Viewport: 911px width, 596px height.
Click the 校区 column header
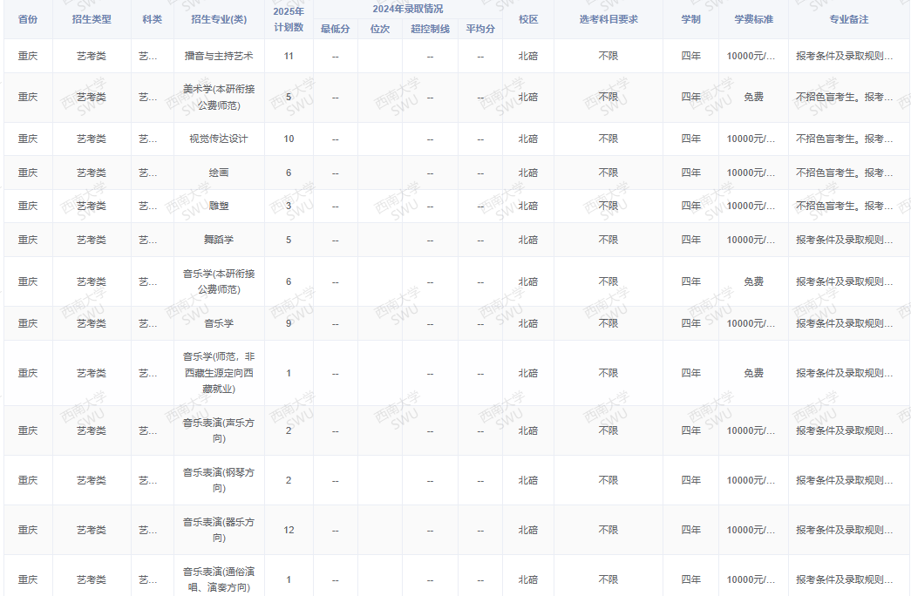point(528,19)
